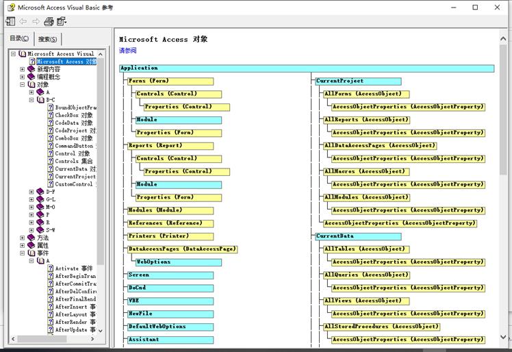Screen dimensions: 512x352
Task: Click the Reports (Report) object box
Action: coord(170,146)
